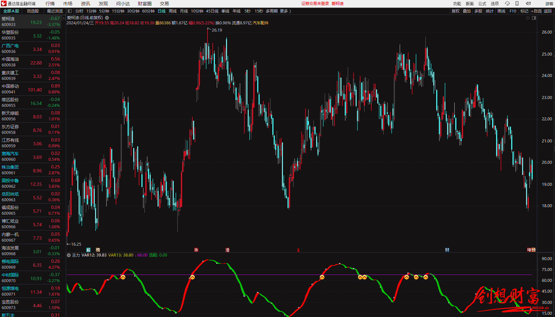555x317 pixels.
Task: Open the 问小达 menu
Action: tap(123, 4)
